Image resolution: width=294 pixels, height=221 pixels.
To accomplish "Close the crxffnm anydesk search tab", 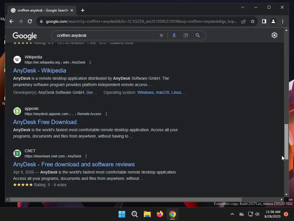I will click(x=71, y=10).
